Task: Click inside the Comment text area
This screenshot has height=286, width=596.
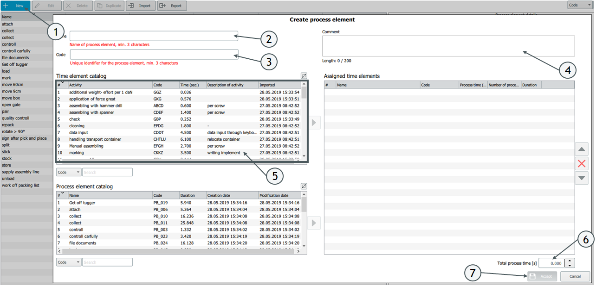Action: [448, 46]
